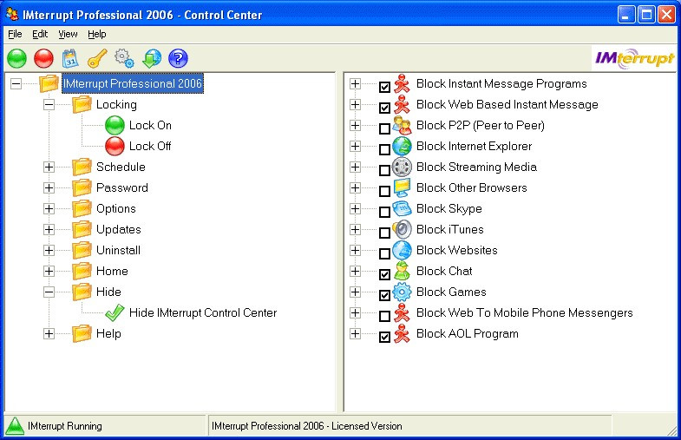
Task: Select the Help tree folder label
Action: point(108,333)
